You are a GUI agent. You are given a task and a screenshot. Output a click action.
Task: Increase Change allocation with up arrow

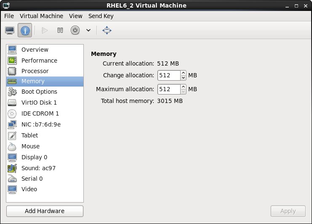point(183,73)
